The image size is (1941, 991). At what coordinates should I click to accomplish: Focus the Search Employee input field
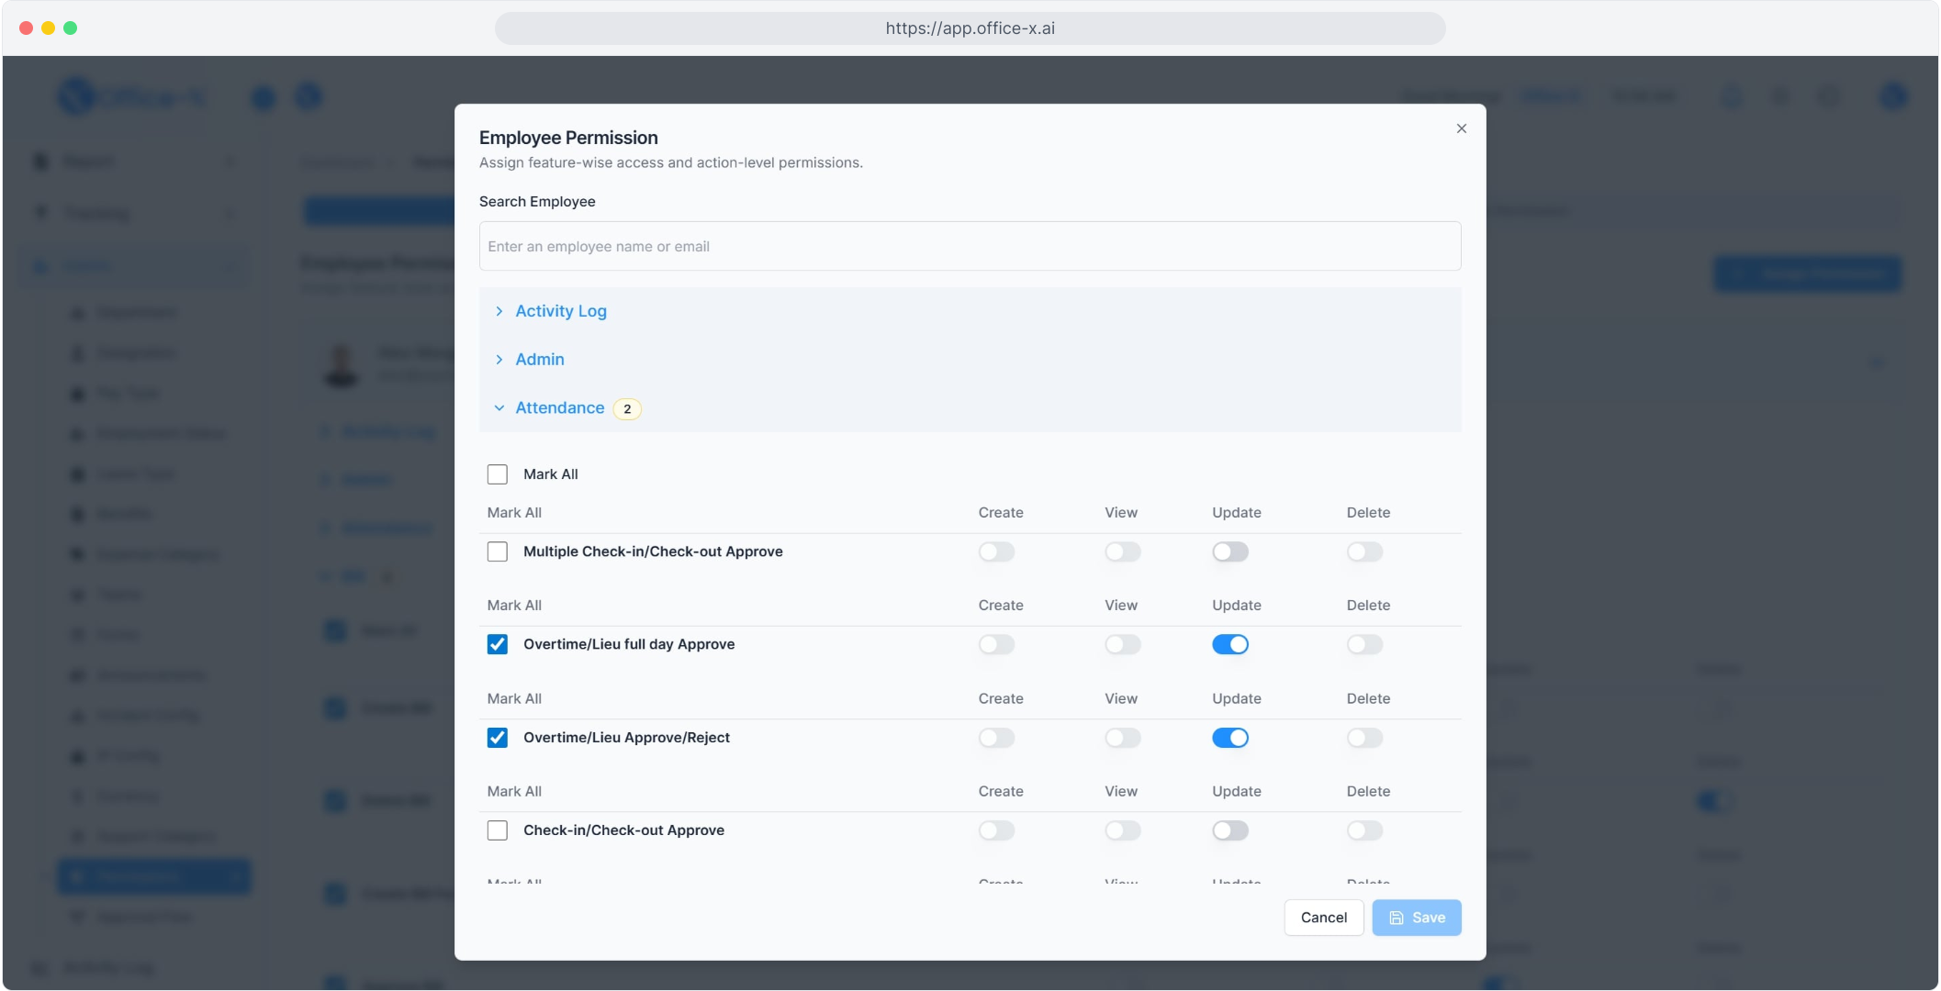970,246
